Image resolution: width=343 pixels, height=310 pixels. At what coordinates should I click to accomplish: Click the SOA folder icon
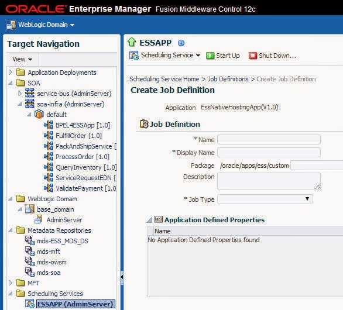(20, 83)
